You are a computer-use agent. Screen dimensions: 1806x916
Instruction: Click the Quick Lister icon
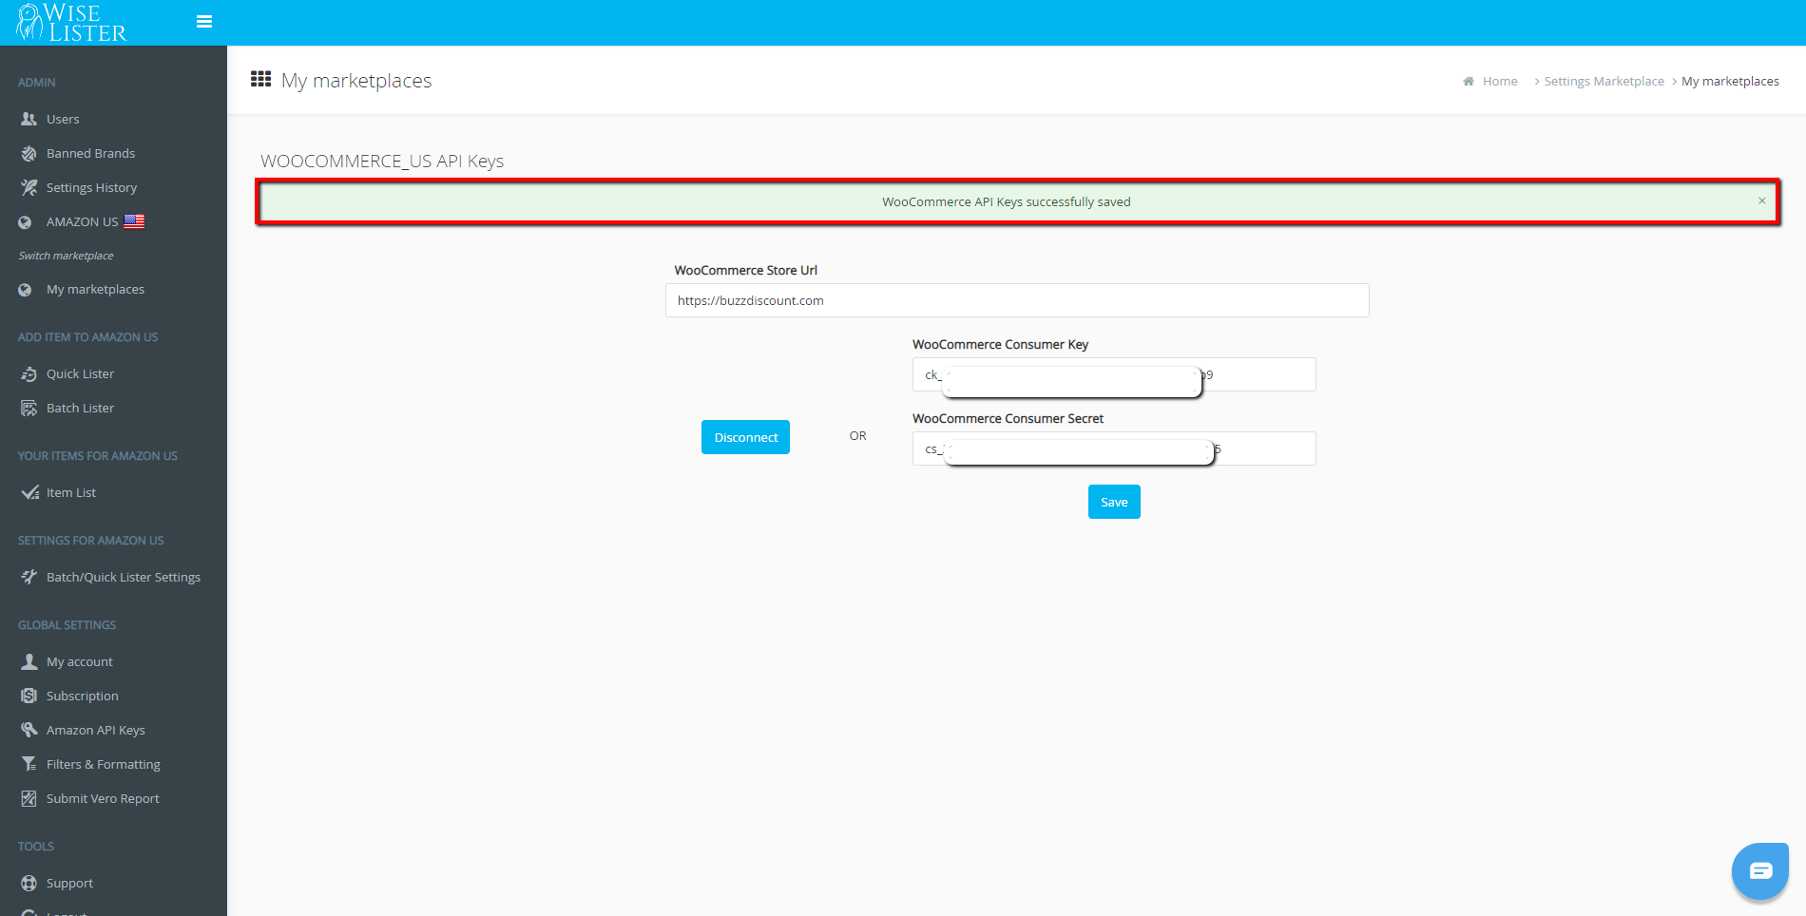pos(29,373)
